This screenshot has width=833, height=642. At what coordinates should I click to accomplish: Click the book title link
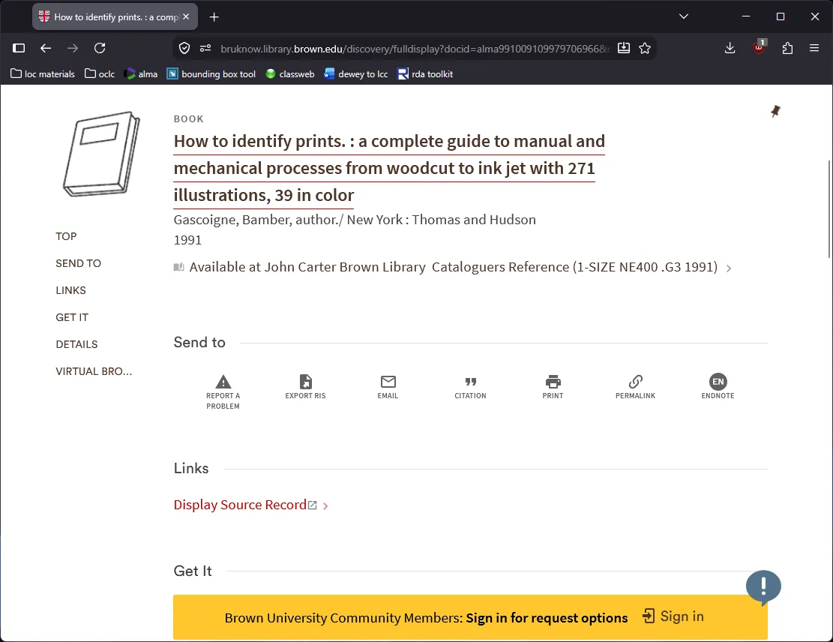point(389,169)
